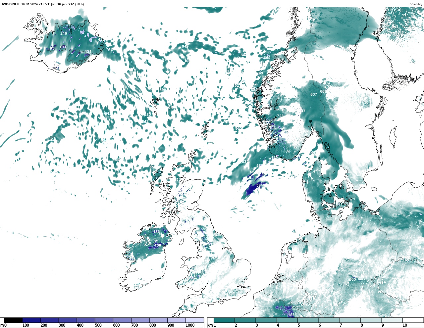Screen dimensions: 424x328
Task: Click the '769' value along the Norwegian coast
Action: coord(260,73)
